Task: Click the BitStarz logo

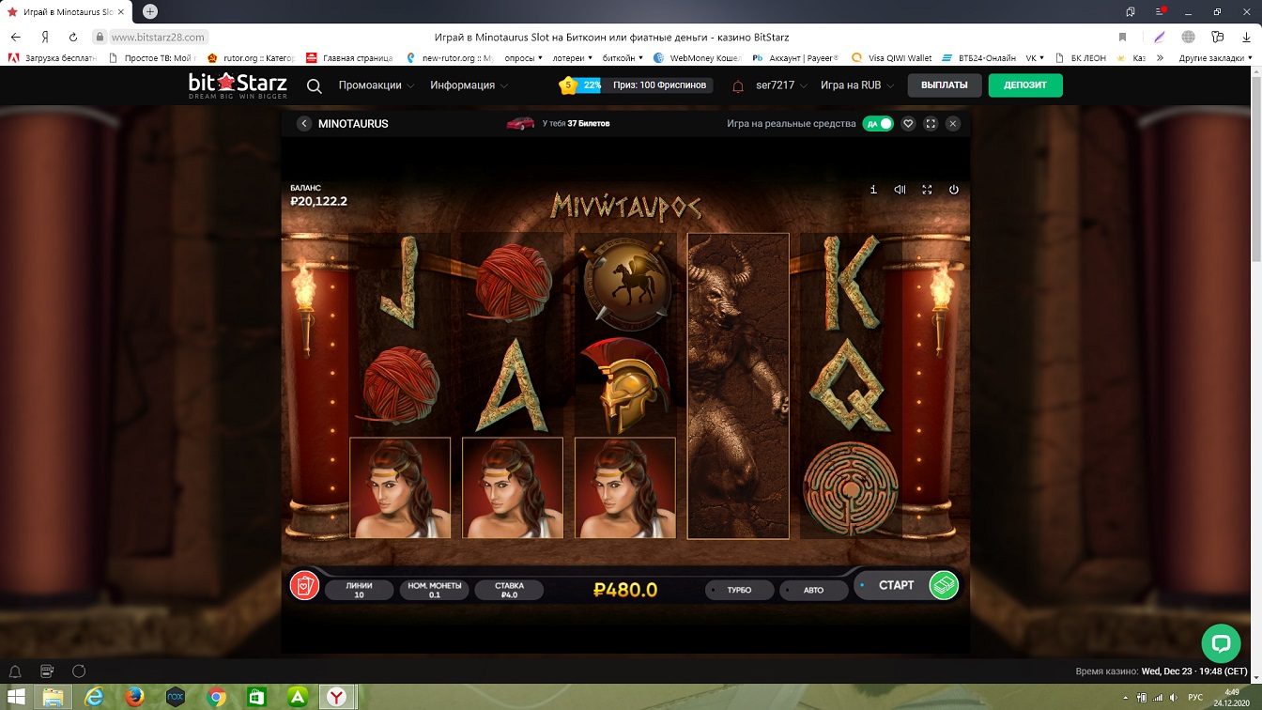Action: [x=238, y=85]
